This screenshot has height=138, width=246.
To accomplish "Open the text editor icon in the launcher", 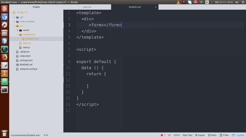I will coord(4,66).
